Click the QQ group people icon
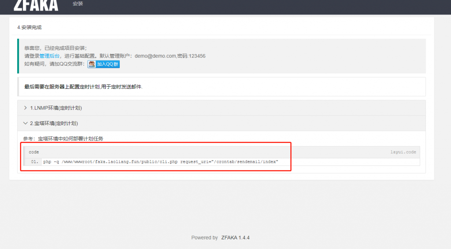Screen dimensions: 451x249 click(92, 64)
